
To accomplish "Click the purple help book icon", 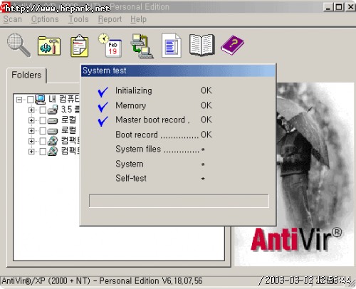I will point(232,45).
